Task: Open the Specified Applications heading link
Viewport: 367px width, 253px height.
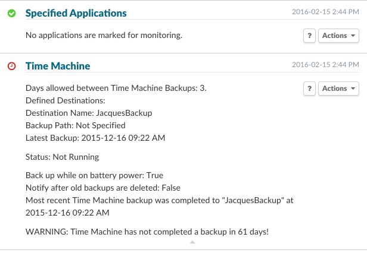Action: point(76,13)
